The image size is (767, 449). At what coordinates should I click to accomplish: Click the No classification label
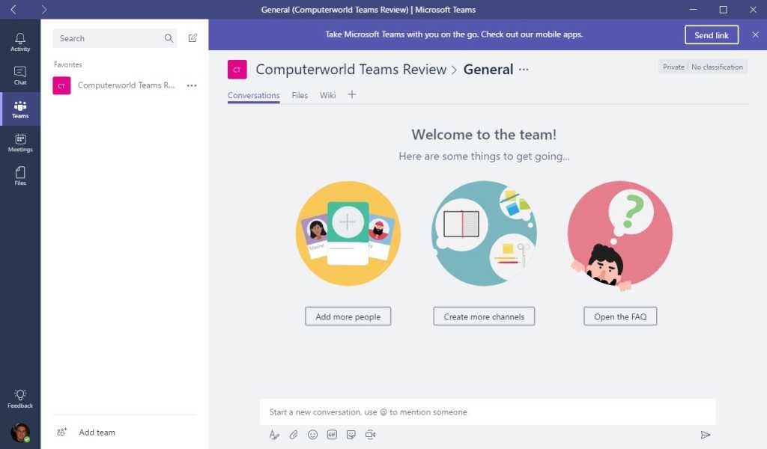717,67
